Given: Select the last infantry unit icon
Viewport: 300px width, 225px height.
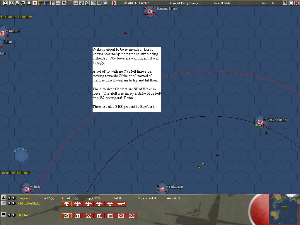Looking at the screenshot, I should click(x=132, y=216).
